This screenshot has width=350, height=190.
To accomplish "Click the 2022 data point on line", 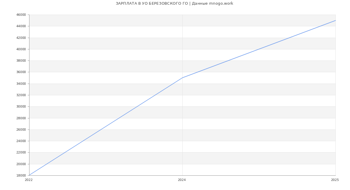I will (x=29, y=175).
